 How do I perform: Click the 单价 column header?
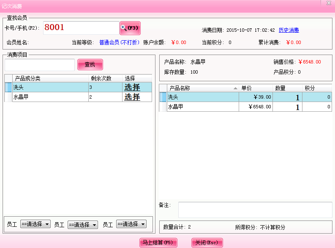point(256,88)
